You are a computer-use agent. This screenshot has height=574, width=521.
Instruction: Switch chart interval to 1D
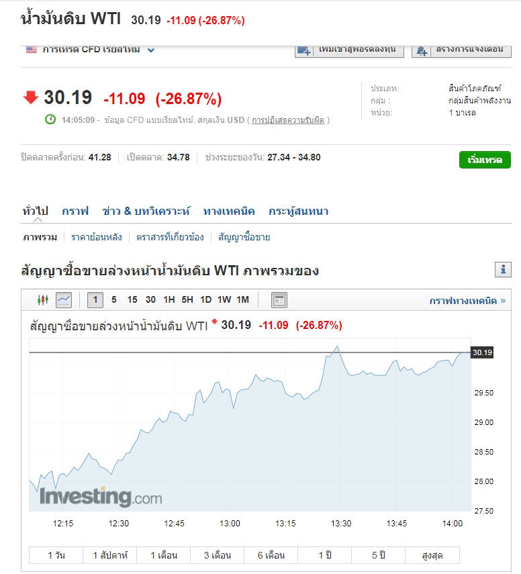point(205,300)
